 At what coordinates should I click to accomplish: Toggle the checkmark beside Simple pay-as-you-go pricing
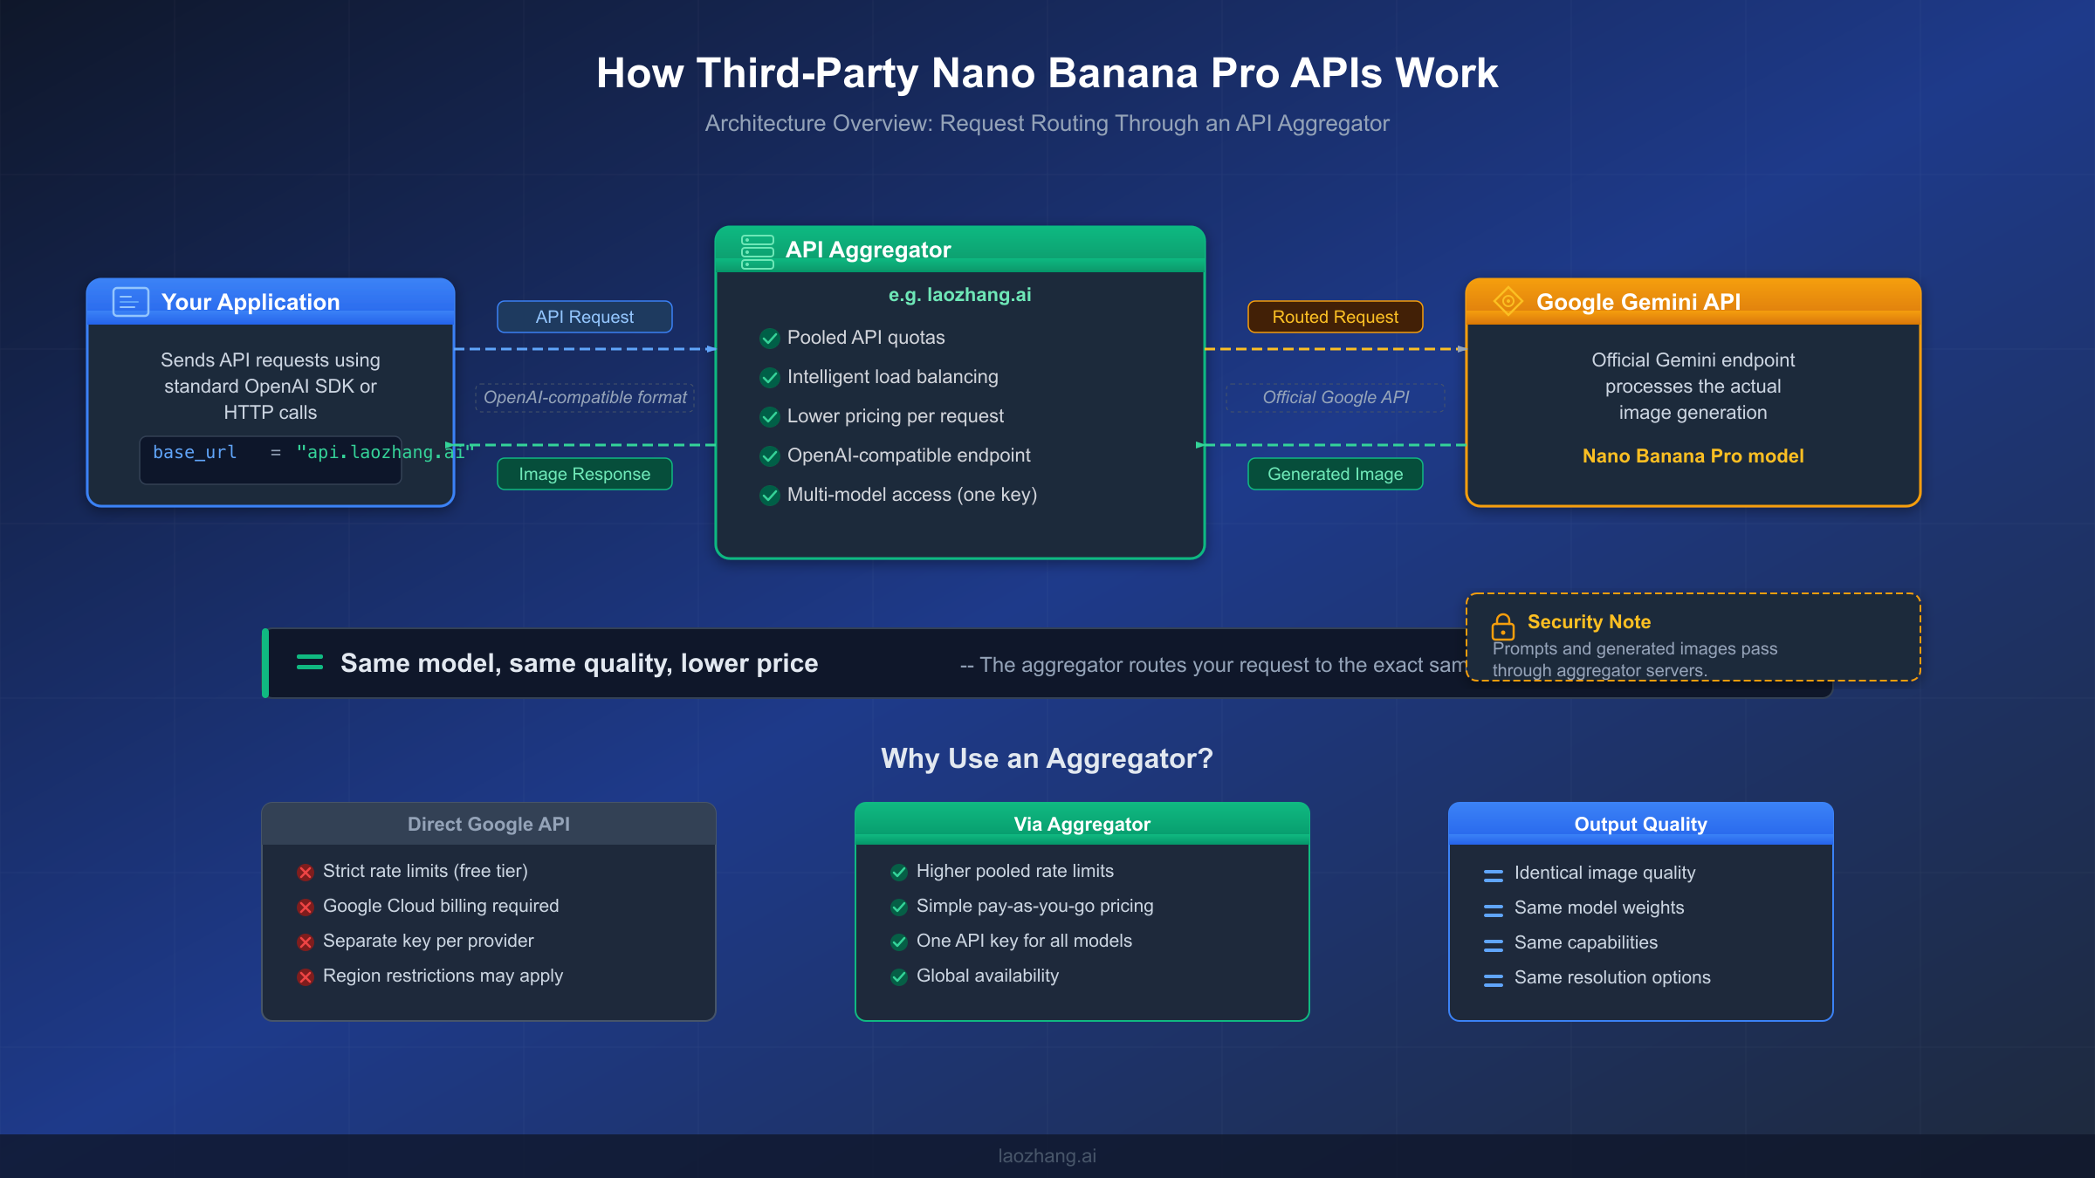[899, 907]
